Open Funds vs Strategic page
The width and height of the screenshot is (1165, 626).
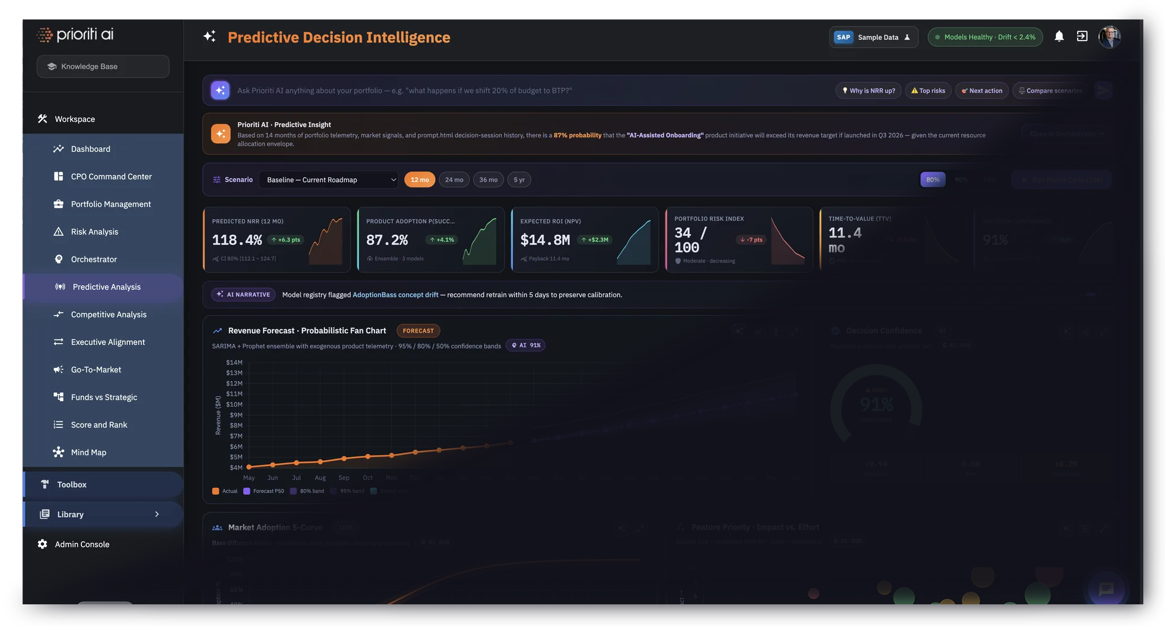point(103,397)
